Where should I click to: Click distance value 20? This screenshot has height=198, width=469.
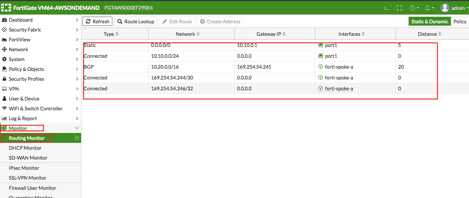(x=401, y=67)
